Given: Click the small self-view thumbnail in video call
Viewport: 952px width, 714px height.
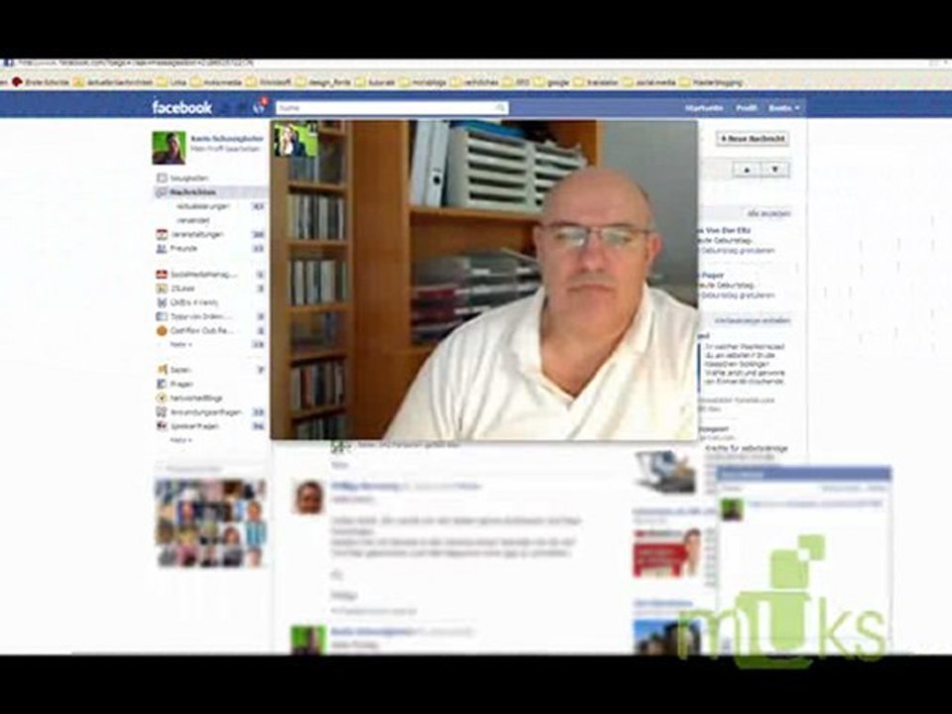Looking at the screenshot, I should [x=296, y=139].
